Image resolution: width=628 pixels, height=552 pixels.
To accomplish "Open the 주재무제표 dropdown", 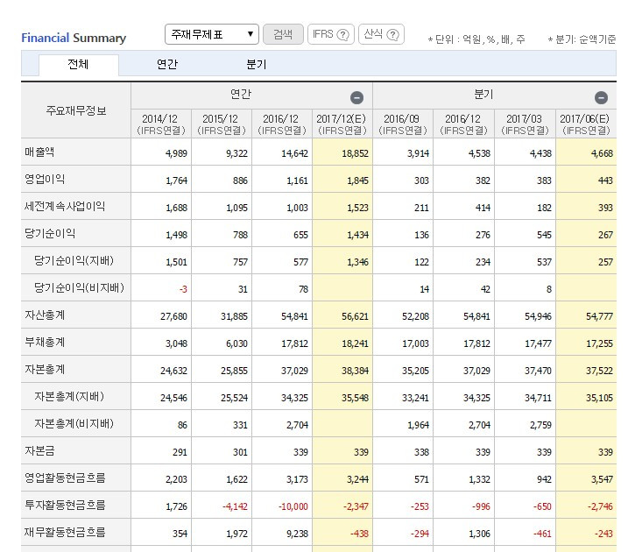I will click(x=211, y=34).
